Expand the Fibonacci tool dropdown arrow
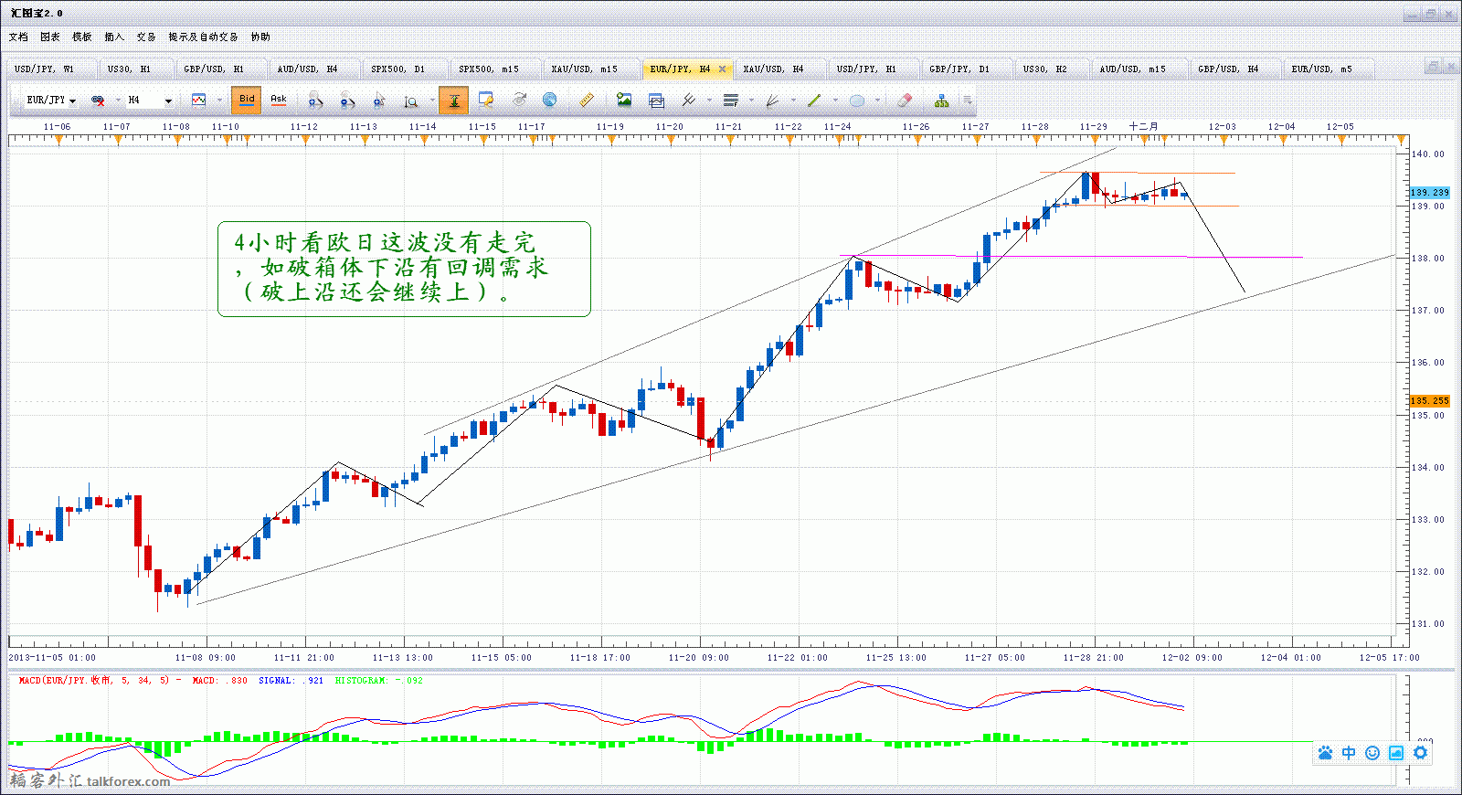This screenshot has height=795, width=1462. click(751, 101)
